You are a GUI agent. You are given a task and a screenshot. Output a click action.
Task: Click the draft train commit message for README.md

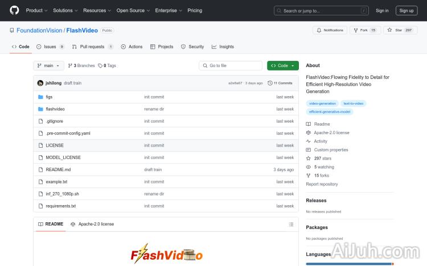(153, 169)
